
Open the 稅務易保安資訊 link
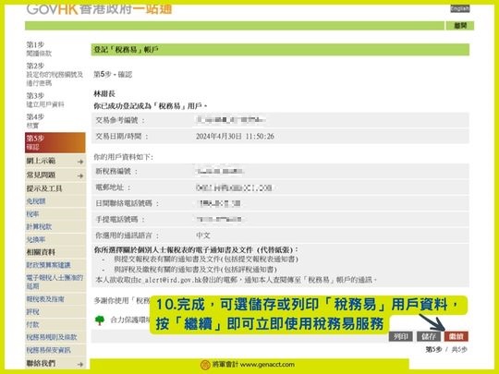point(48,350)
